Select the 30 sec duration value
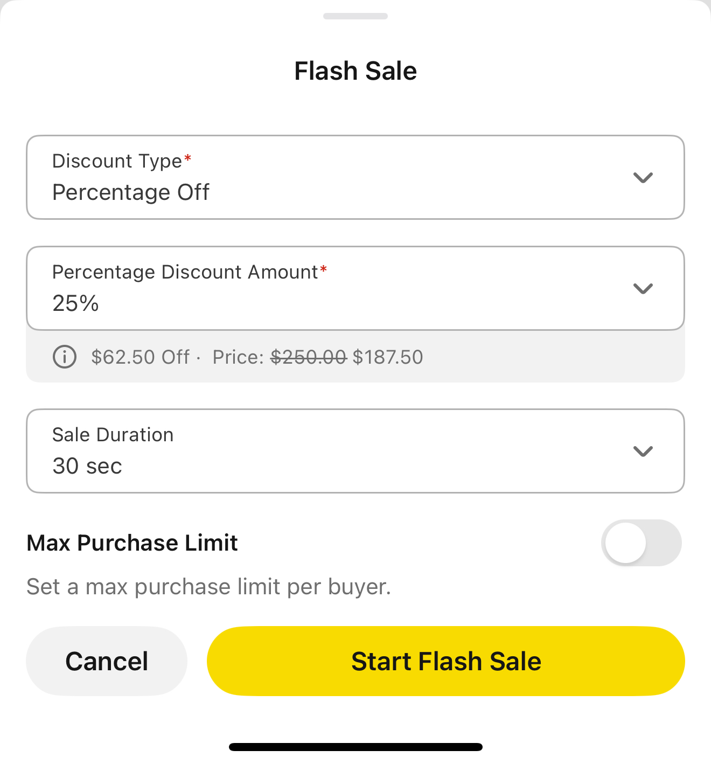Viewport: 711px width, 764px height. coord(87,466)
